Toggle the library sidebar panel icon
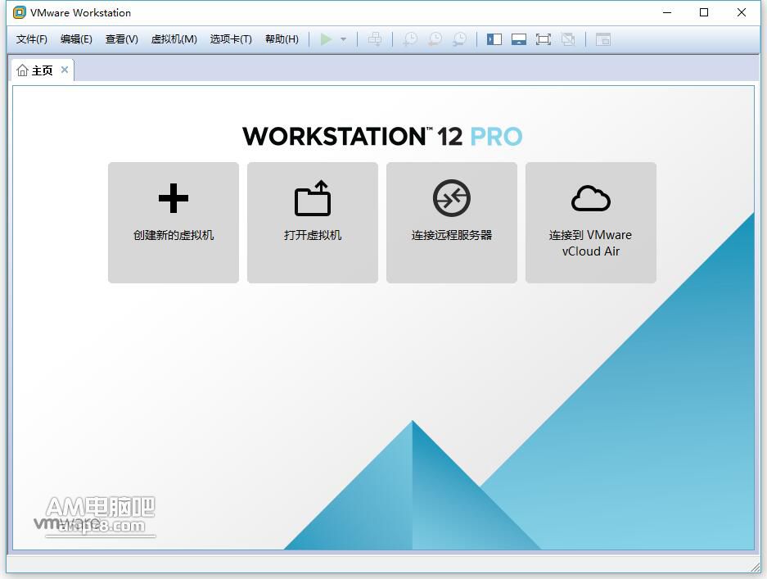The image size is (767, 579). click(x=494, y=39)
